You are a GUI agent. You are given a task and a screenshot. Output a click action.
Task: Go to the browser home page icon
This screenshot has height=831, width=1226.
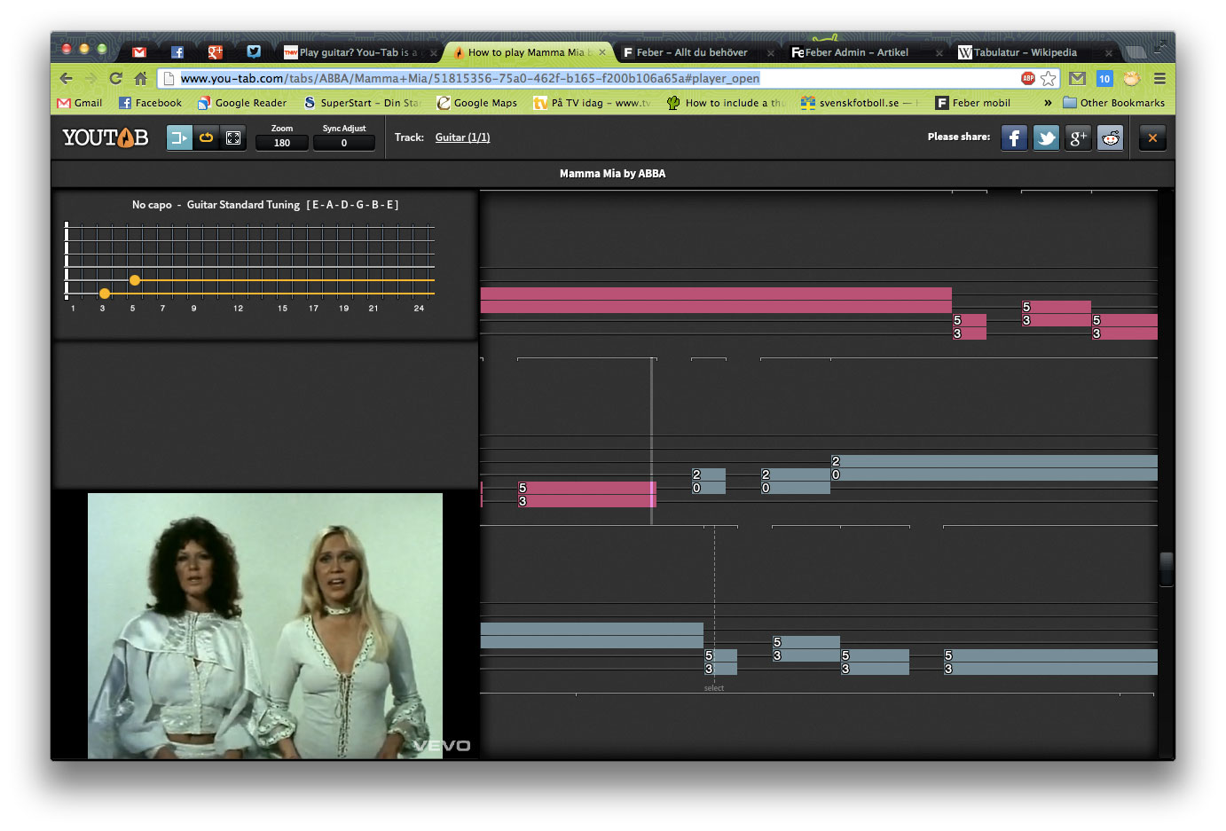[140, 78]
